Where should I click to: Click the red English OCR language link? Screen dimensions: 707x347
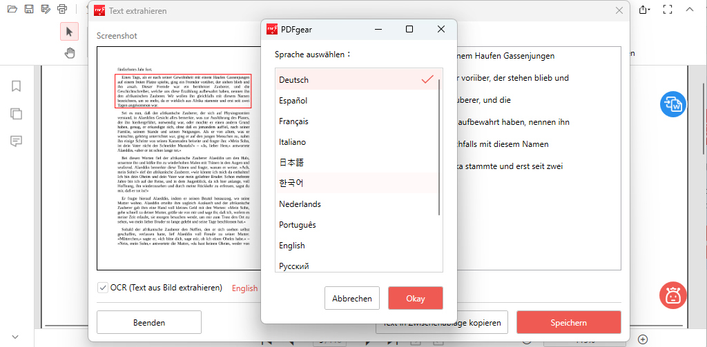(x=245, y=288)
